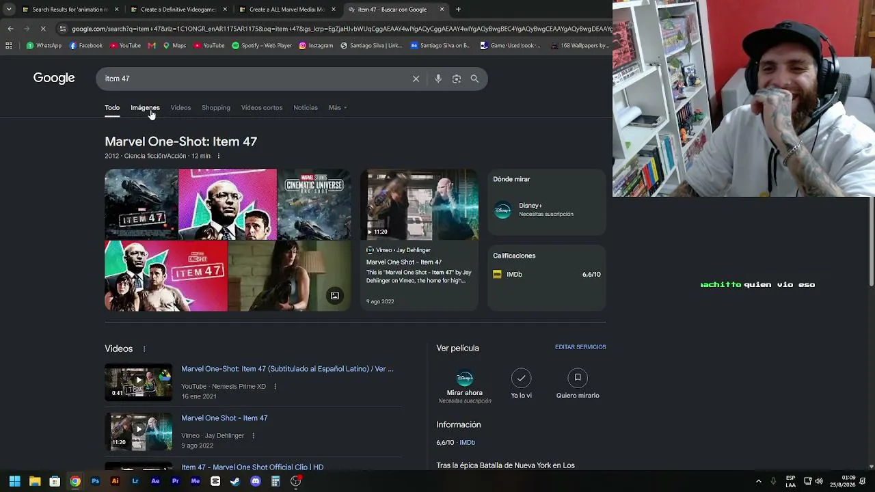
Task: Open the WhatsApp bookmark
Action: [x=44, y=46]
